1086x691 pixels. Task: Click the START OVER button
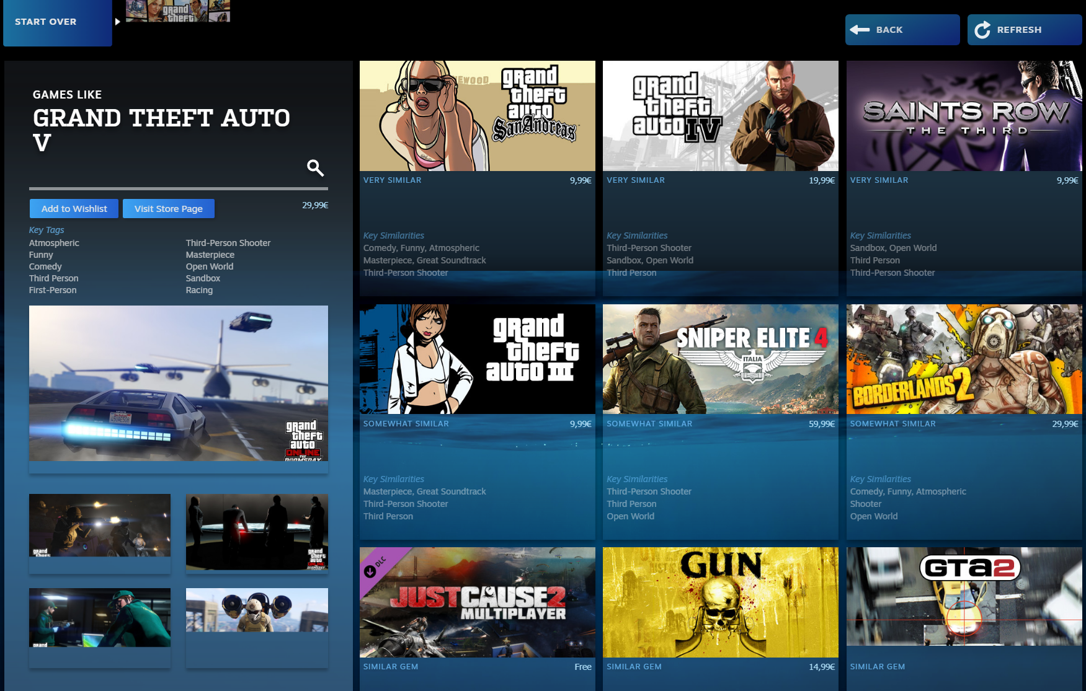[58, 22]
